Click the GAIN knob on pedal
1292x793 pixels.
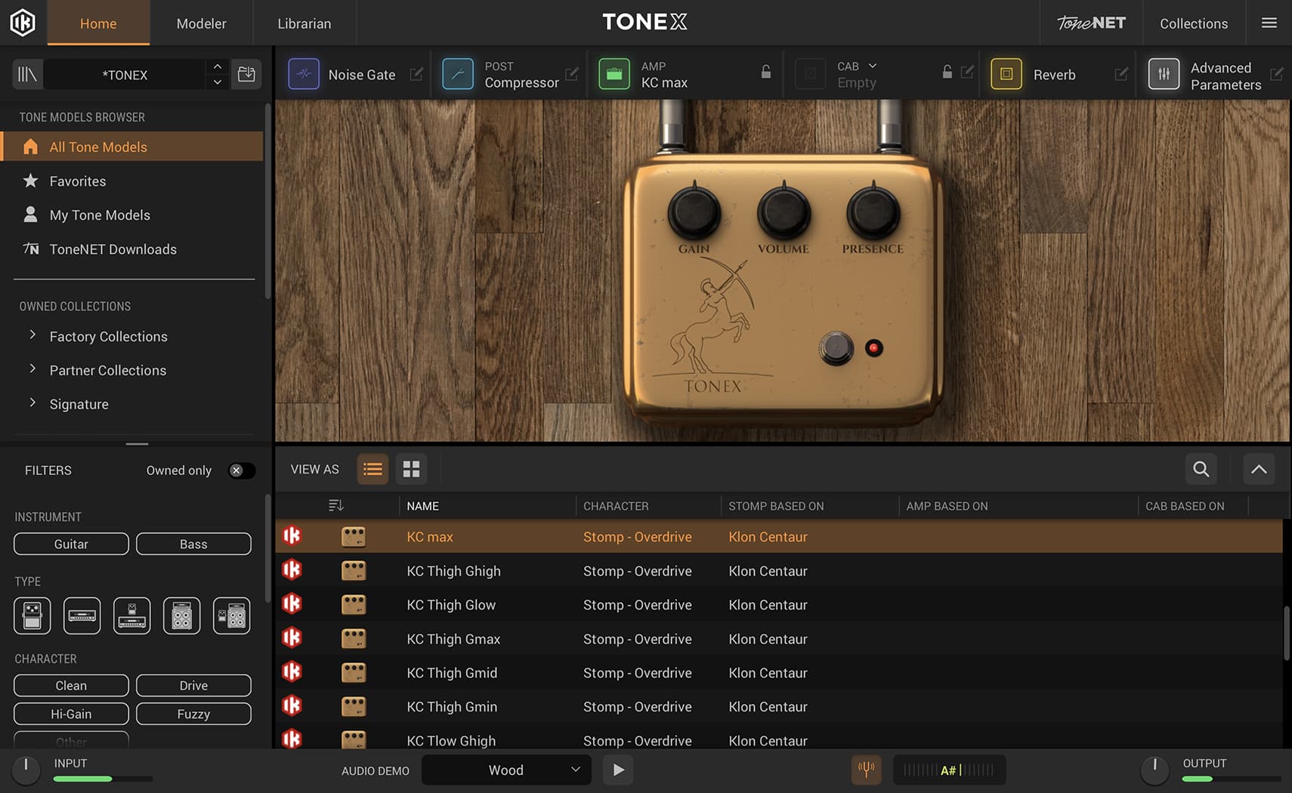click(x=694, y=211)
